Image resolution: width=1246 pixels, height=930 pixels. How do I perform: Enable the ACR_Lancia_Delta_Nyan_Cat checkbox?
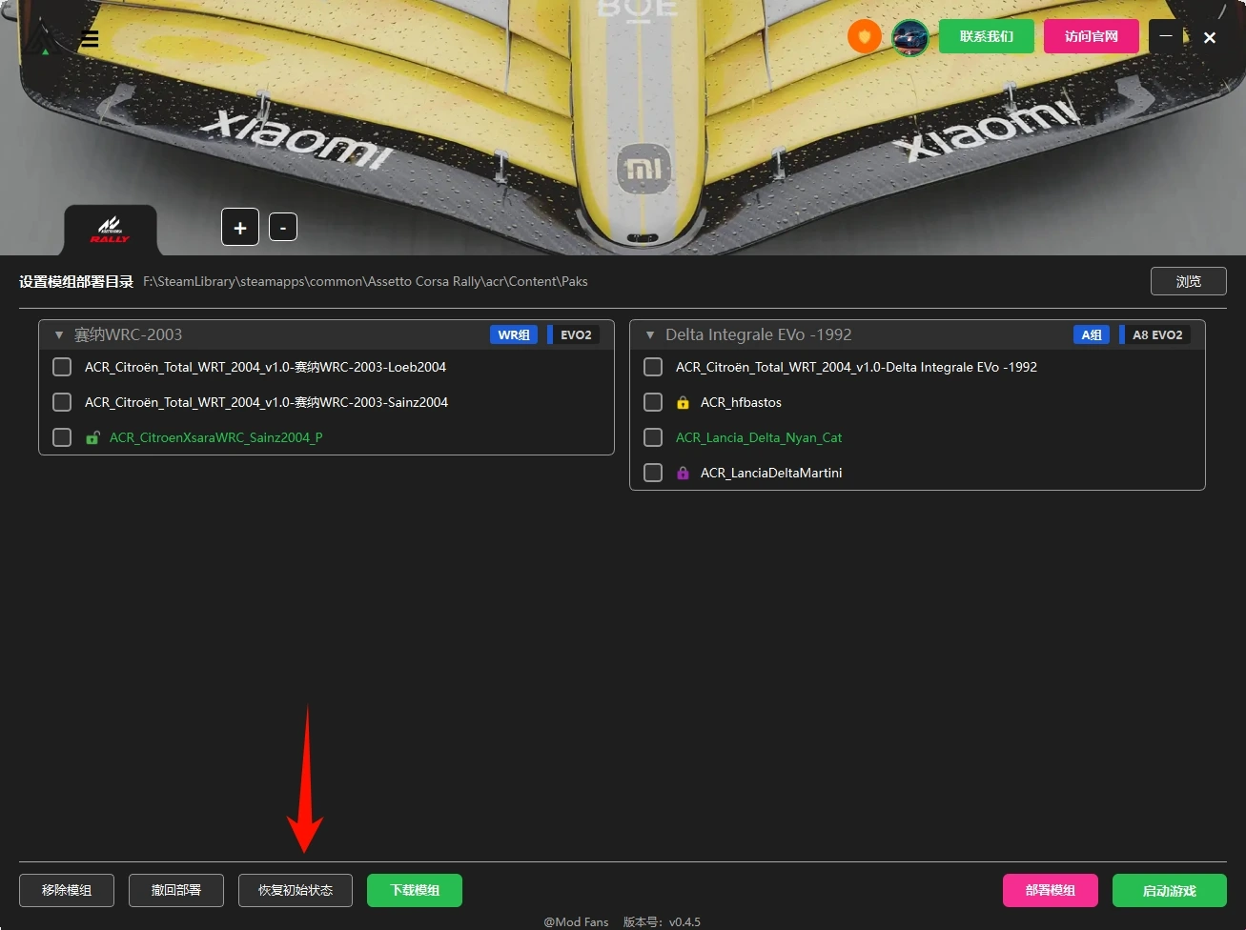(x=653, y=437)
